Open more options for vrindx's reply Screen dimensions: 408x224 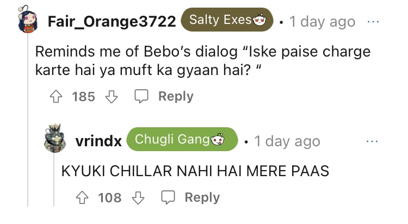(x=374, y=141)
